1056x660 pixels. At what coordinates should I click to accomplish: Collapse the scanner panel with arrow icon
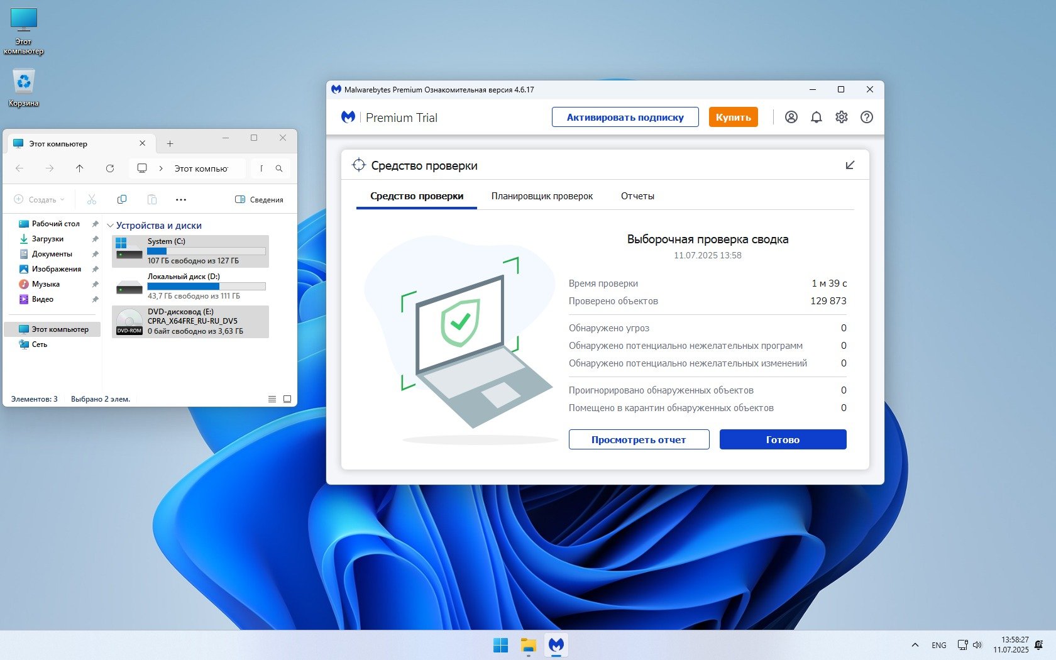[x=850, y=165]
